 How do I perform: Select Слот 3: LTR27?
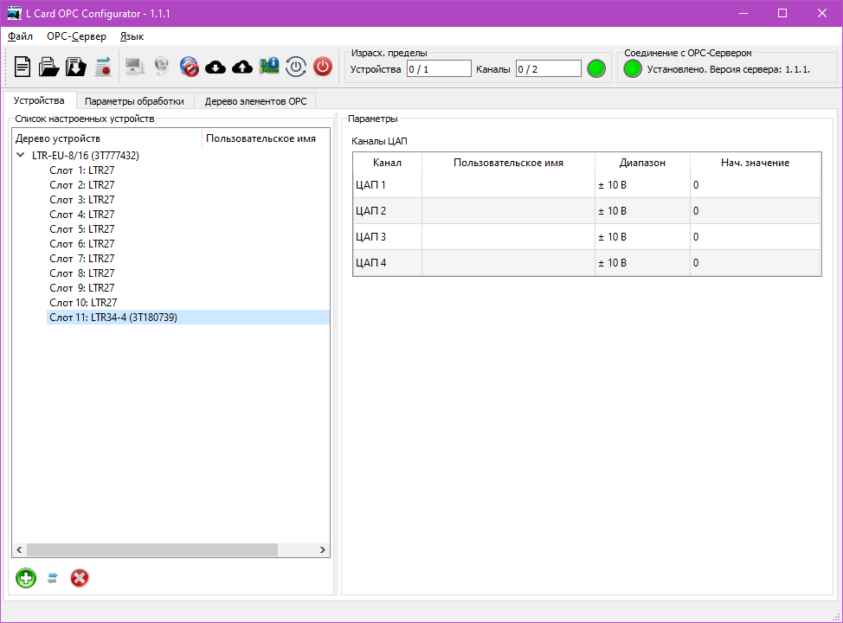(x=81, y=200)
